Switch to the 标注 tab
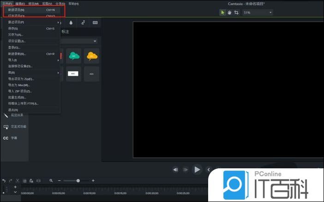 [65, 32]
